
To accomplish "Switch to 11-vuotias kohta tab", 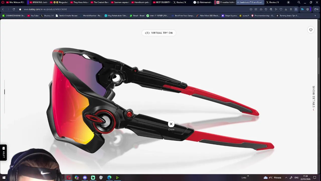I will coord(225,2).
